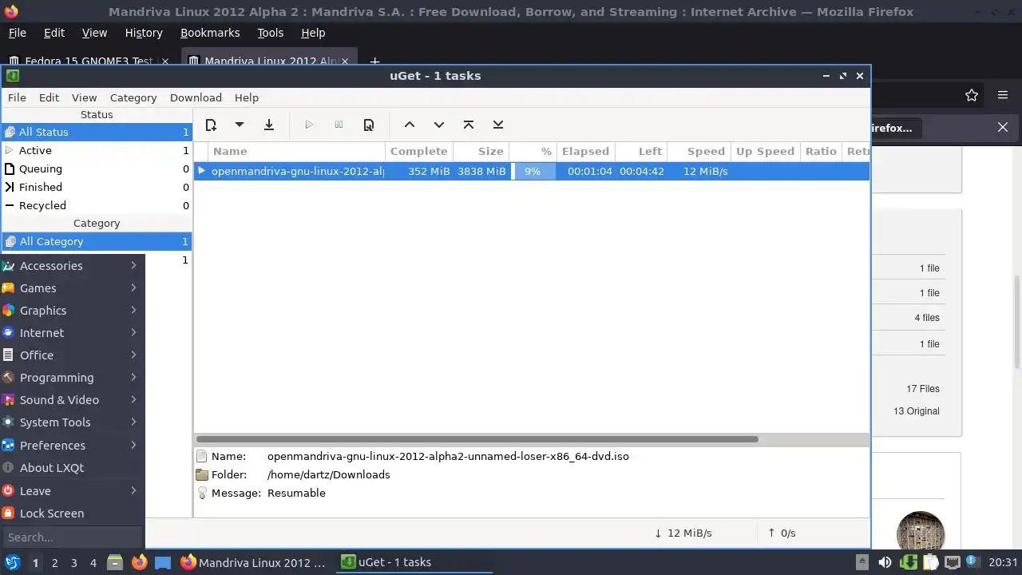Expand Leave submenu in LXQt menu
The width and height of the screenshot is (1022, 575).
pyautogui.click(x=73, y=491)
